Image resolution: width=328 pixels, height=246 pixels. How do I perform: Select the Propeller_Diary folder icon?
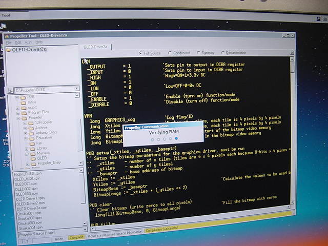pos(33,164)
